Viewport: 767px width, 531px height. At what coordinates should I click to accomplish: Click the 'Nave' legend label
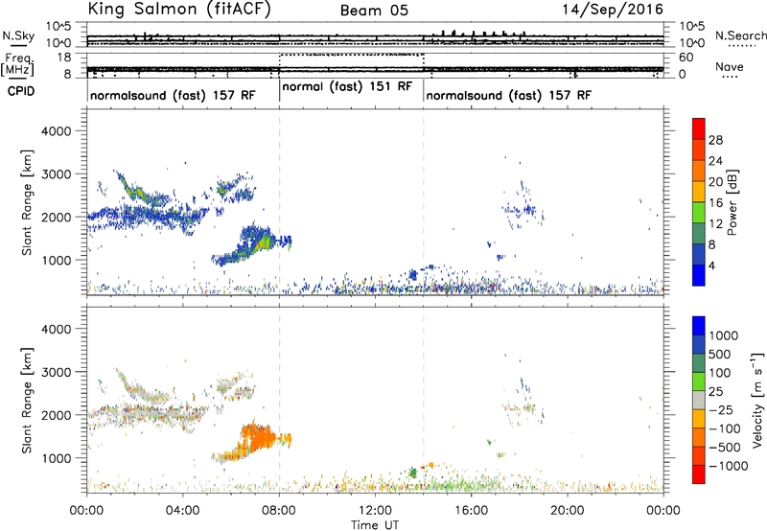pyautogui.click(x=730, y=66)
